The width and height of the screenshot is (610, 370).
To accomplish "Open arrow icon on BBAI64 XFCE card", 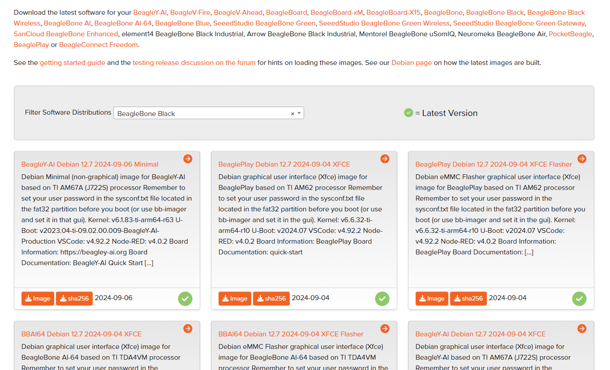I will coord(188,329).
